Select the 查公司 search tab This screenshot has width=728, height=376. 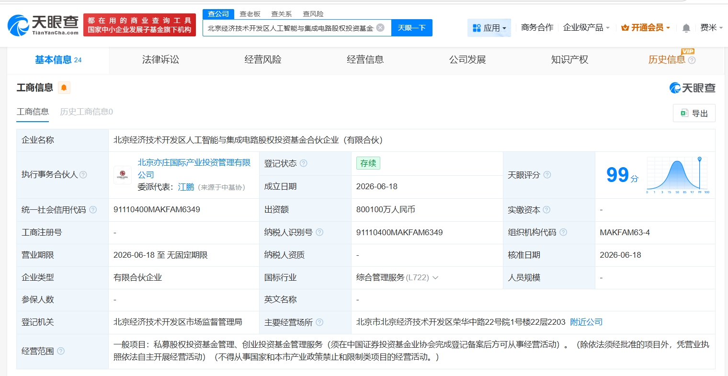point(218,14)
